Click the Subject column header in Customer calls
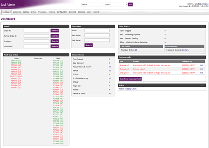 pos(136,62)
